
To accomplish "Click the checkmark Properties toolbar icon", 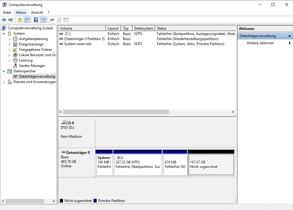I will coord(59,20).
